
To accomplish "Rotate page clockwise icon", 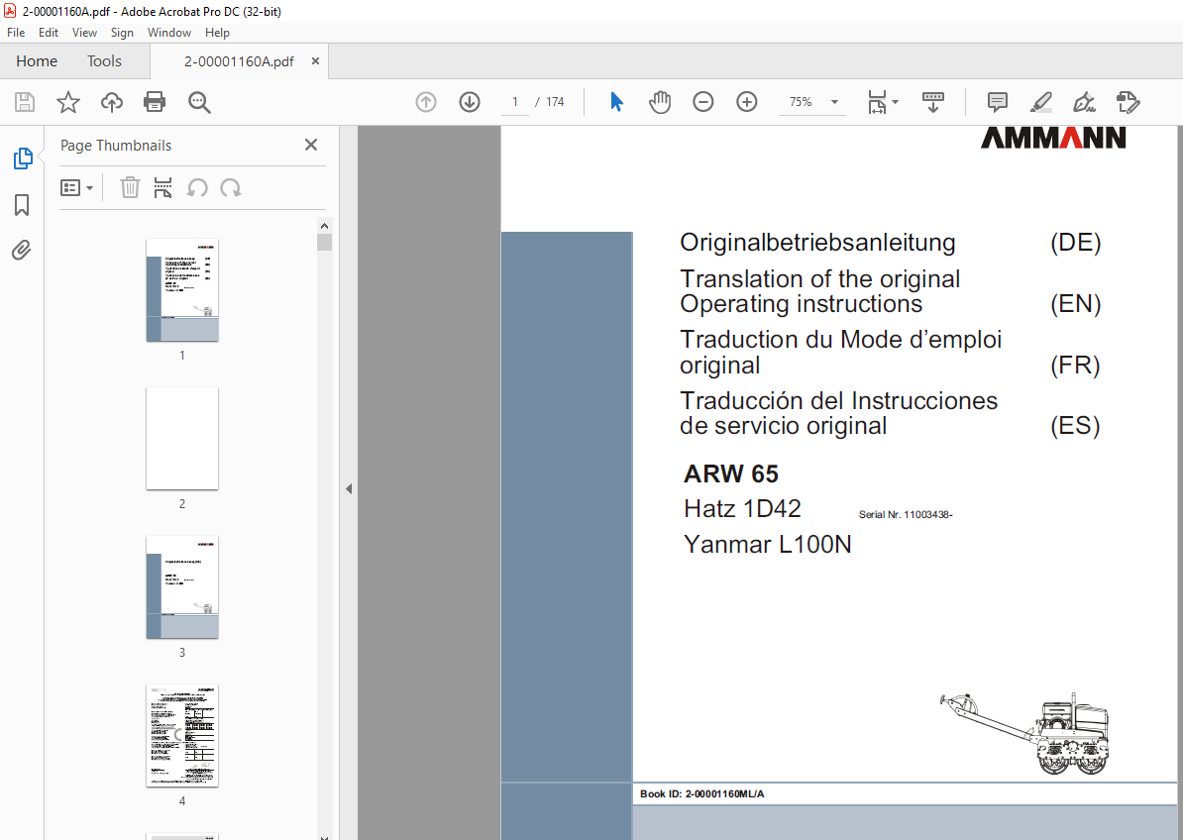I will [231, 188].
